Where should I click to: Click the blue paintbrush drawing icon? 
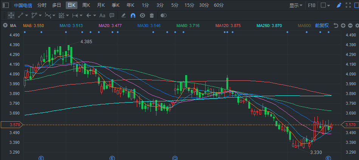pyautogui.click(x=339, y=5)
